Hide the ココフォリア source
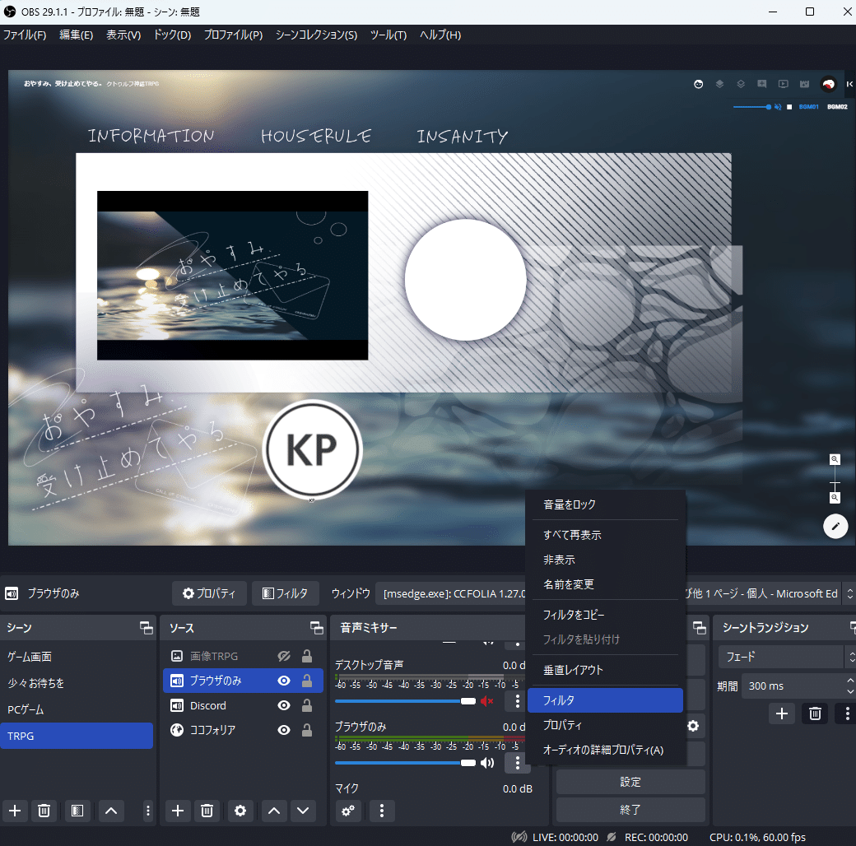 (284, 730)
